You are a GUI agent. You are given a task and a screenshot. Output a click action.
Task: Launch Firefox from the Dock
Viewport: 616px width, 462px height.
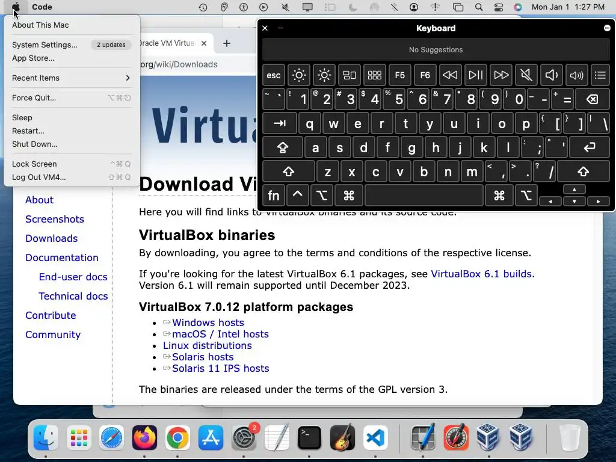(x=144, y=437)
